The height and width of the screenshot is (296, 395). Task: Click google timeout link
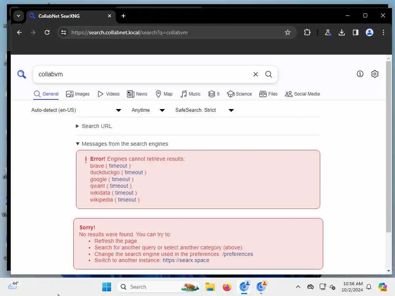coord(121,179)
